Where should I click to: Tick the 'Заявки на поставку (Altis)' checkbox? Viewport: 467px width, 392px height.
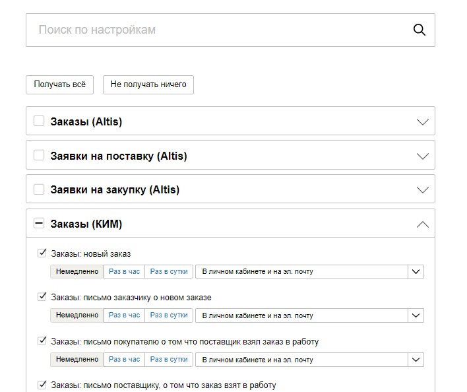tap(39, 156)
